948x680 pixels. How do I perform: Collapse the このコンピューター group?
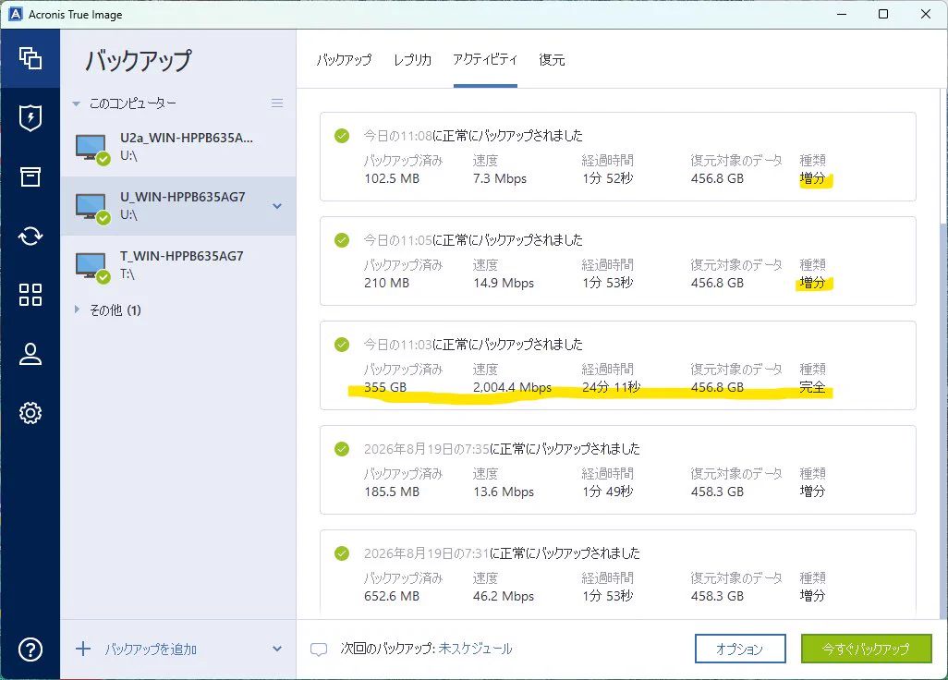coord(76,104)
